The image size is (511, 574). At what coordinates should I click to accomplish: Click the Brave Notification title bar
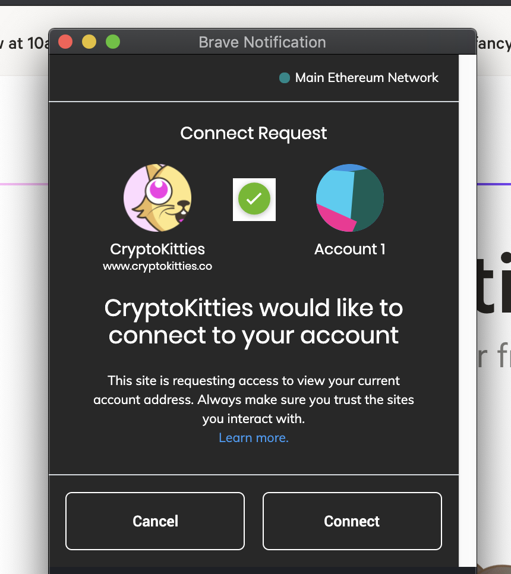point(262,42)
